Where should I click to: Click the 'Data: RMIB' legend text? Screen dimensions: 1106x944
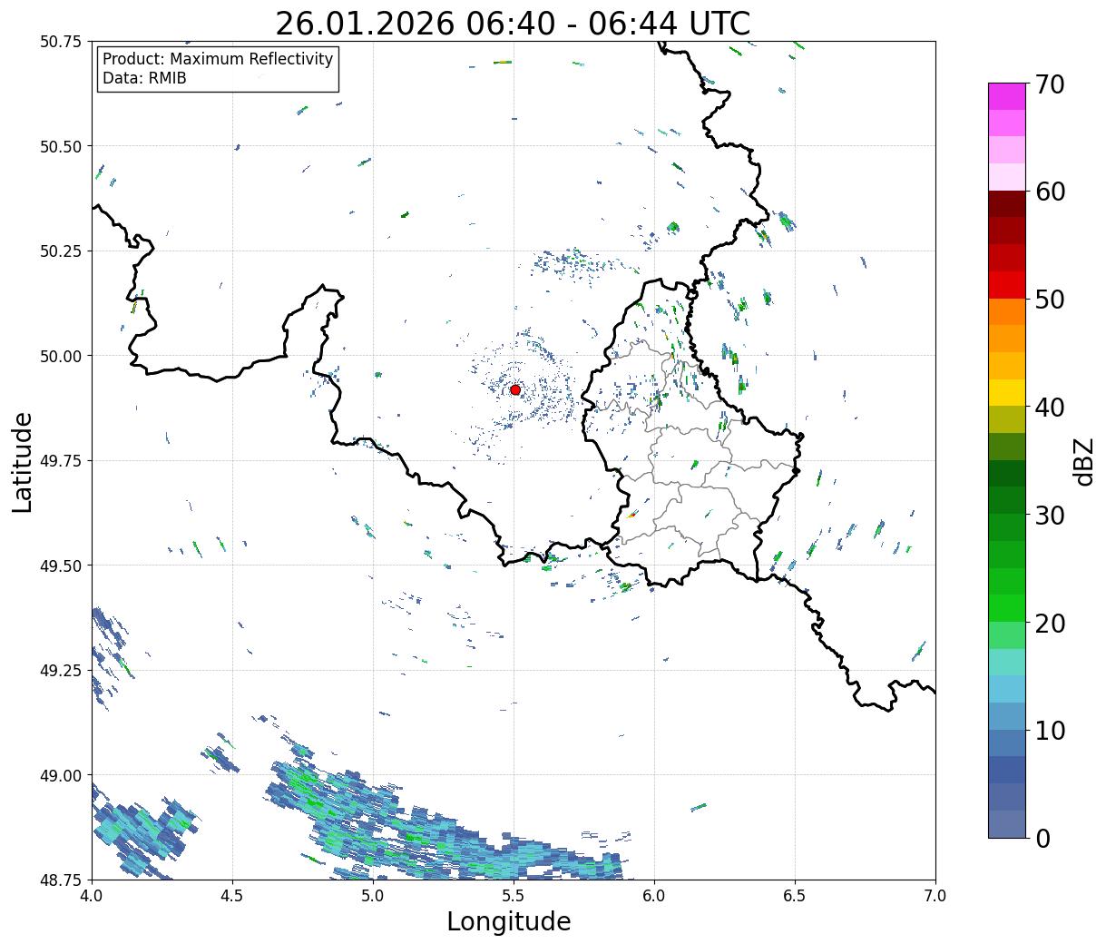point(144,78)
